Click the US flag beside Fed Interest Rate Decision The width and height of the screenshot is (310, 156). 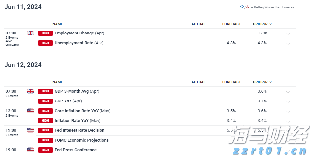pyautogui.click(x=30, y=130)
